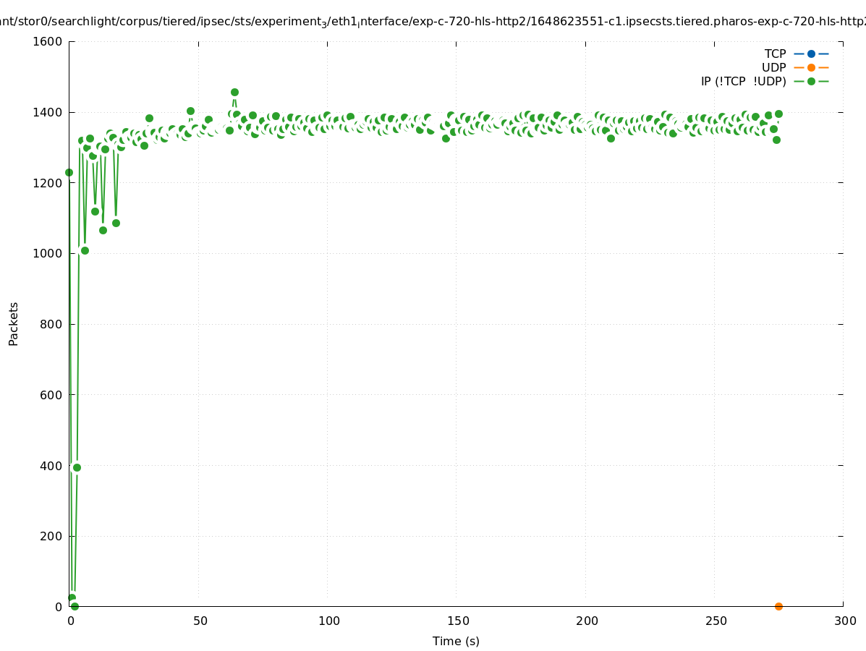Click the file path title at top
Image resolution: width=866 pixels, height=651 pixels.
pyautogui.click(x=433, y=22)
